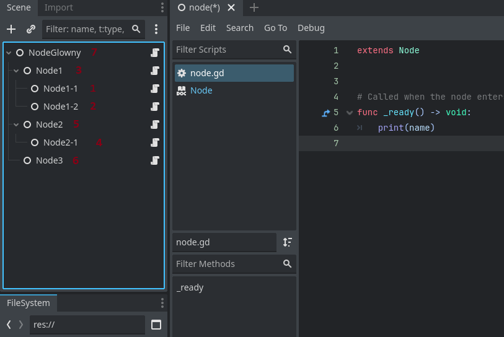Click the NodeGlowny node type circle icon
This screenshot has width=504, height=337.
coord(20,53)
